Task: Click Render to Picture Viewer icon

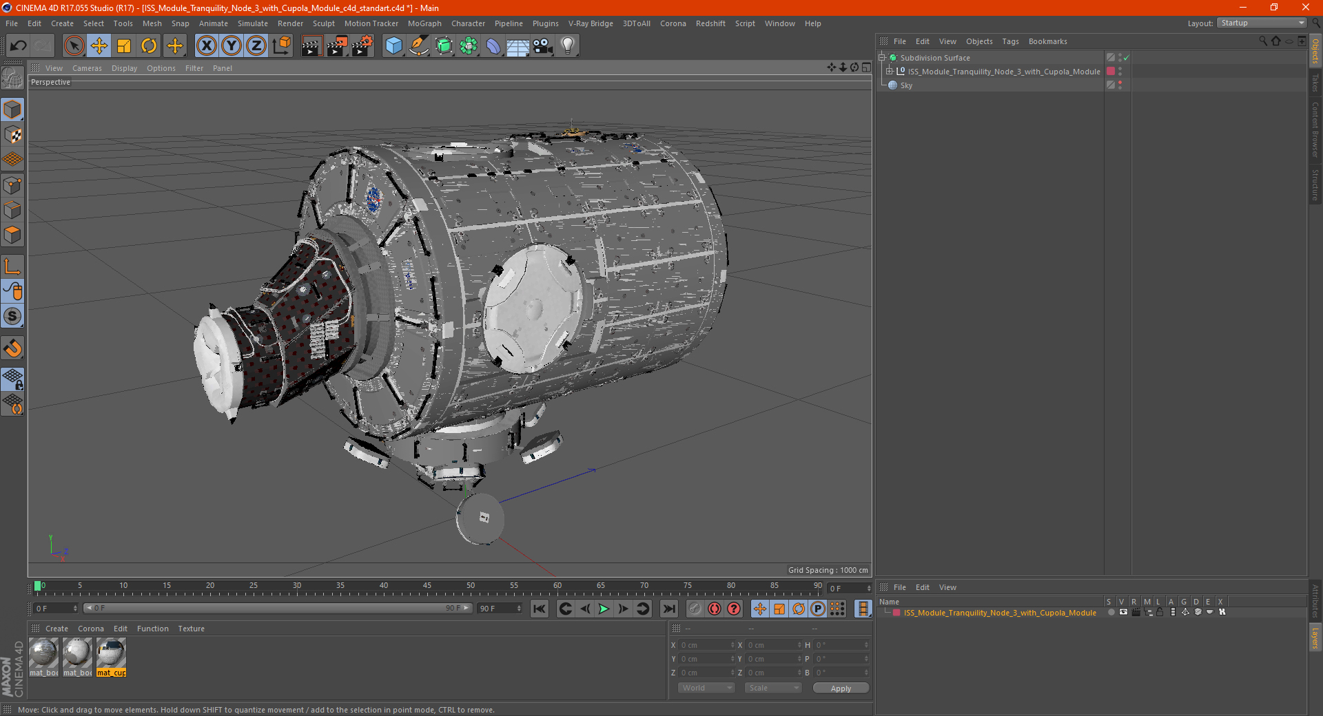Action: [336, 46]
